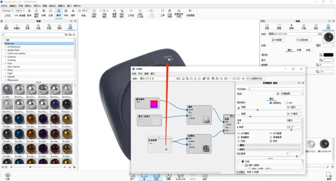Open 性能模式 performance mode icon
Viewport: 336px width, 181px height.
click(x=36, y=11)
